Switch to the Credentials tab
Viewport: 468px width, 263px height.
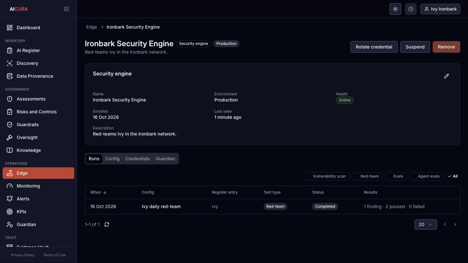[138, 159]
